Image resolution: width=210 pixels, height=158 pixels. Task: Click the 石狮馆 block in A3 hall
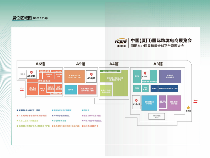[137, 88]
